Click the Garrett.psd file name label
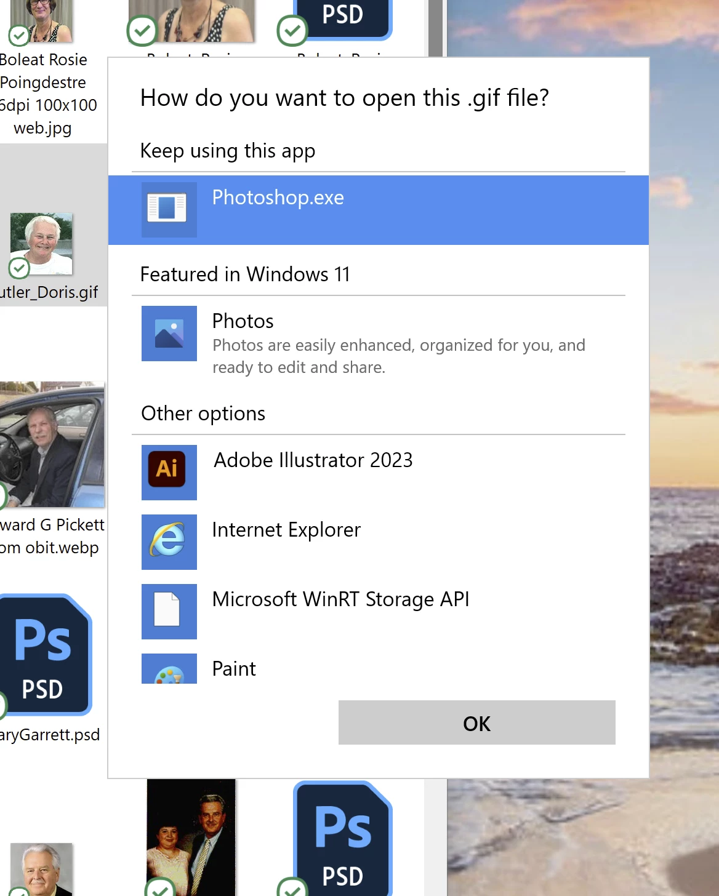The height and width of the screenshot is (896, 719). (50, 735)
